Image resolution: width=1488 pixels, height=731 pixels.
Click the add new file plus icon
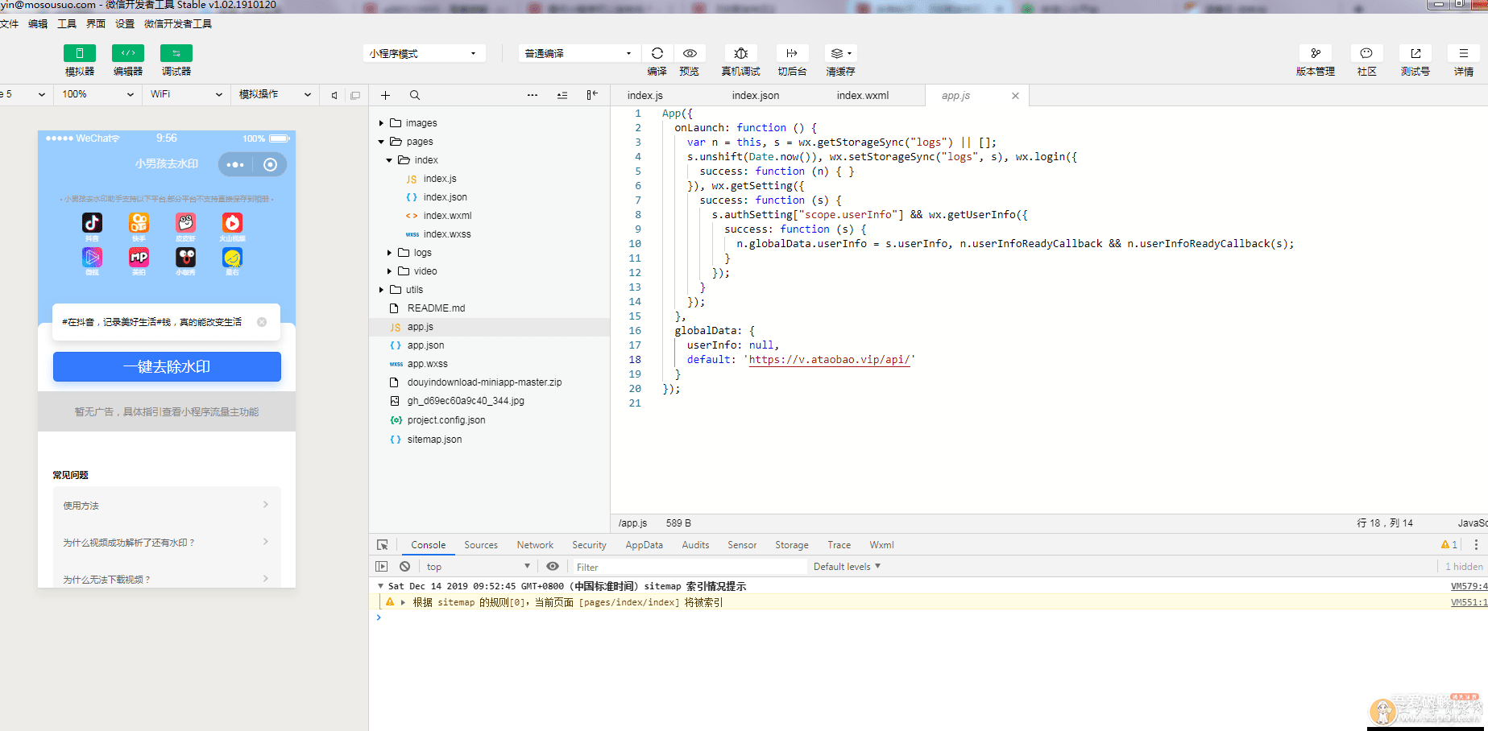click(386, 95)
